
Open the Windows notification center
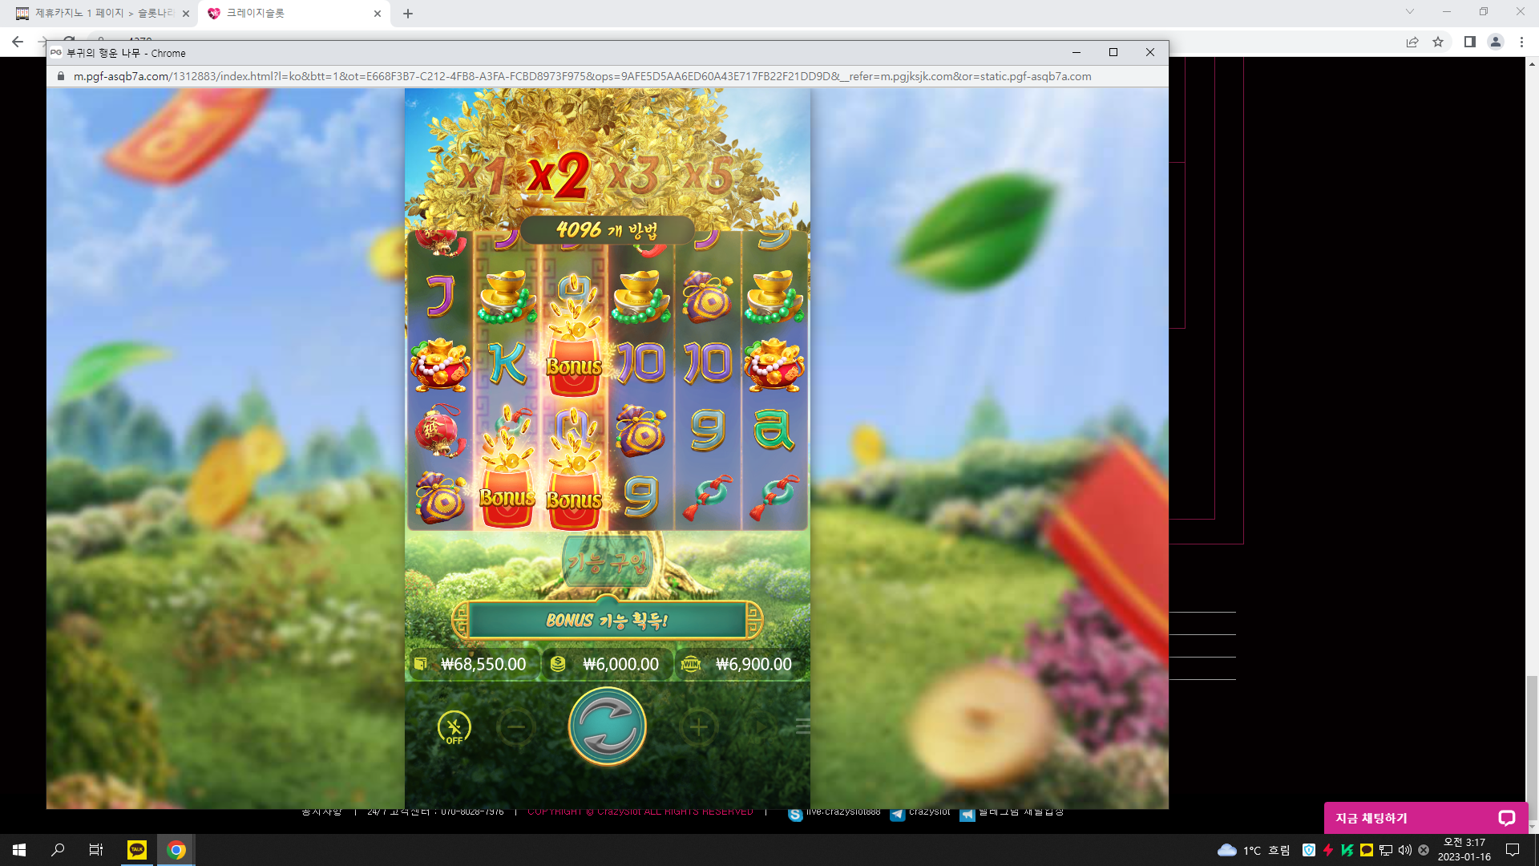click(1513, 850)
